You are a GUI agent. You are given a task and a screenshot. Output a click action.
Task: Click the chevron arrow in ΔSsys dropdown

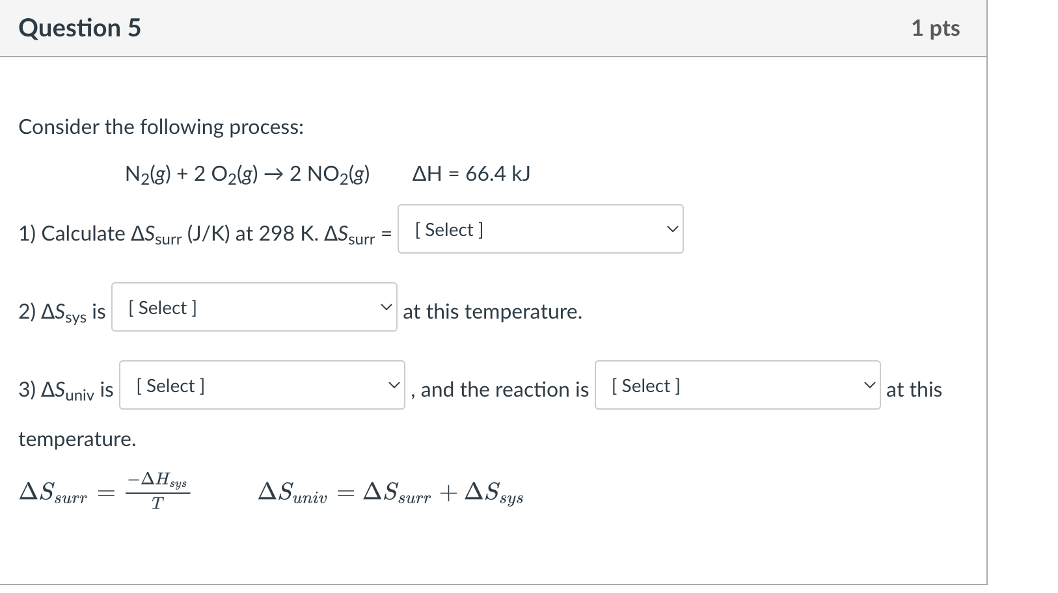click(387, 307)
